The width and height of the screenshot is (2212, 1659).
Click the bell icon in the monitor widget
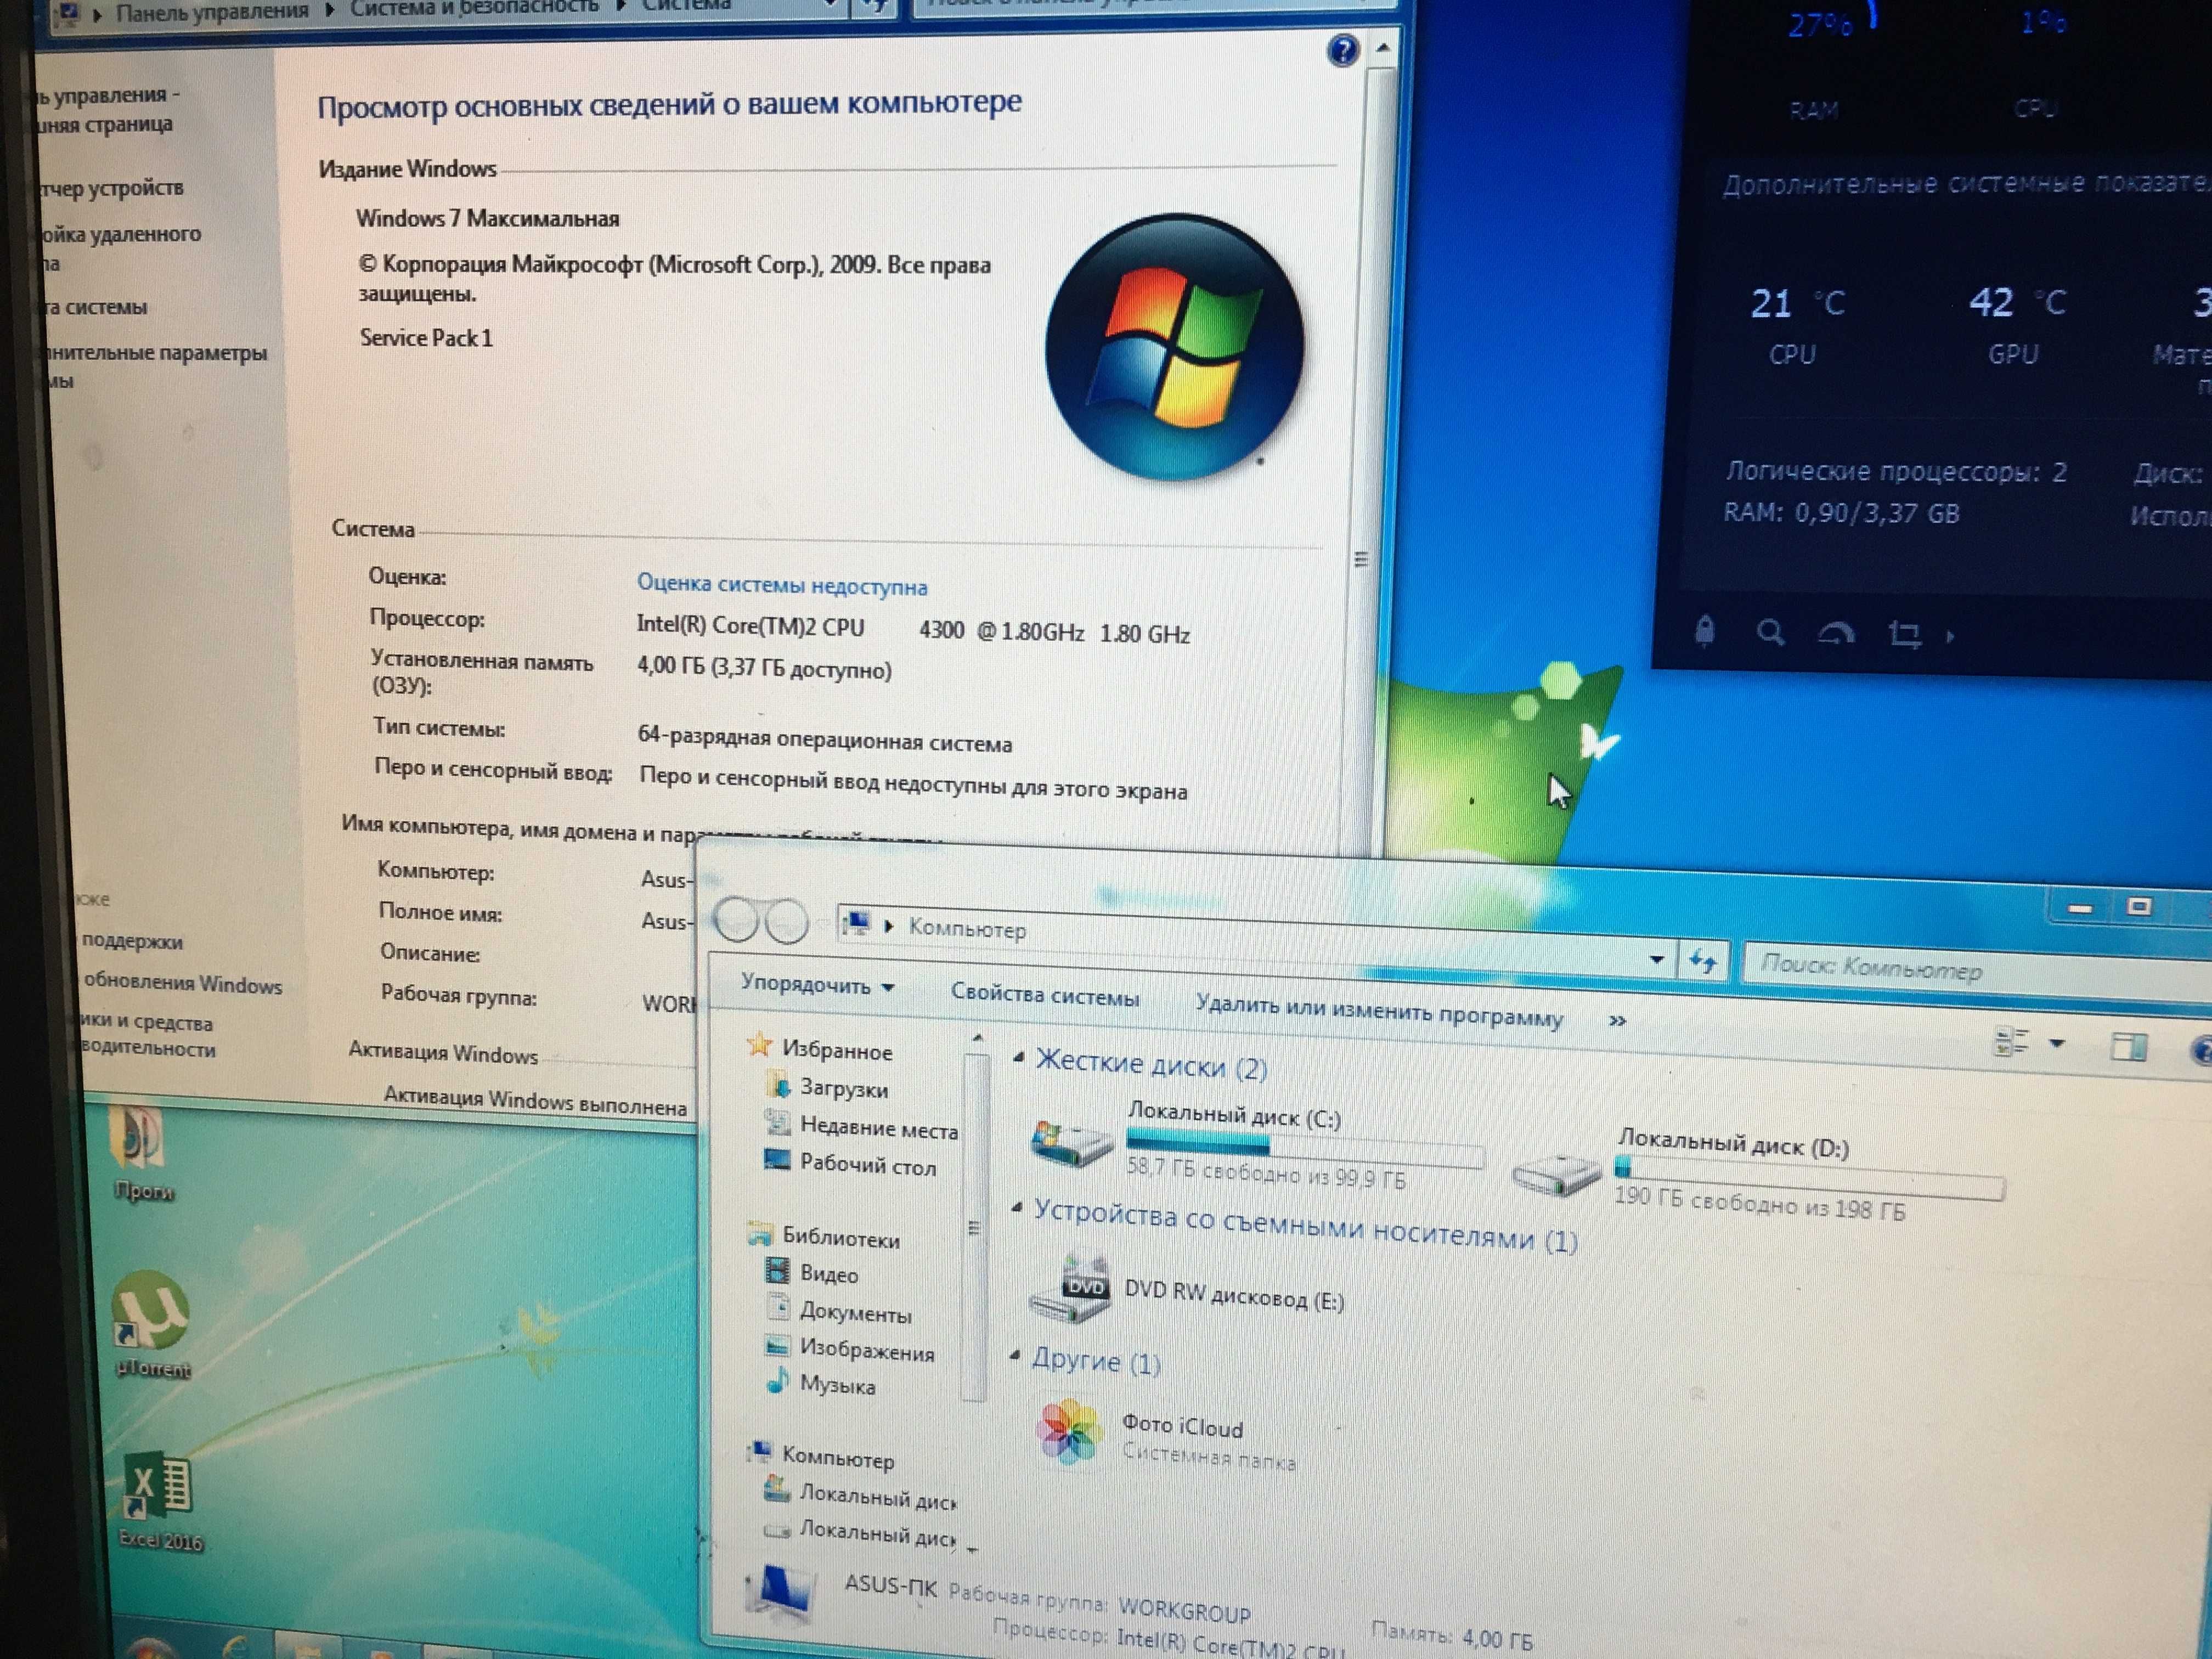pos(1705,631)
